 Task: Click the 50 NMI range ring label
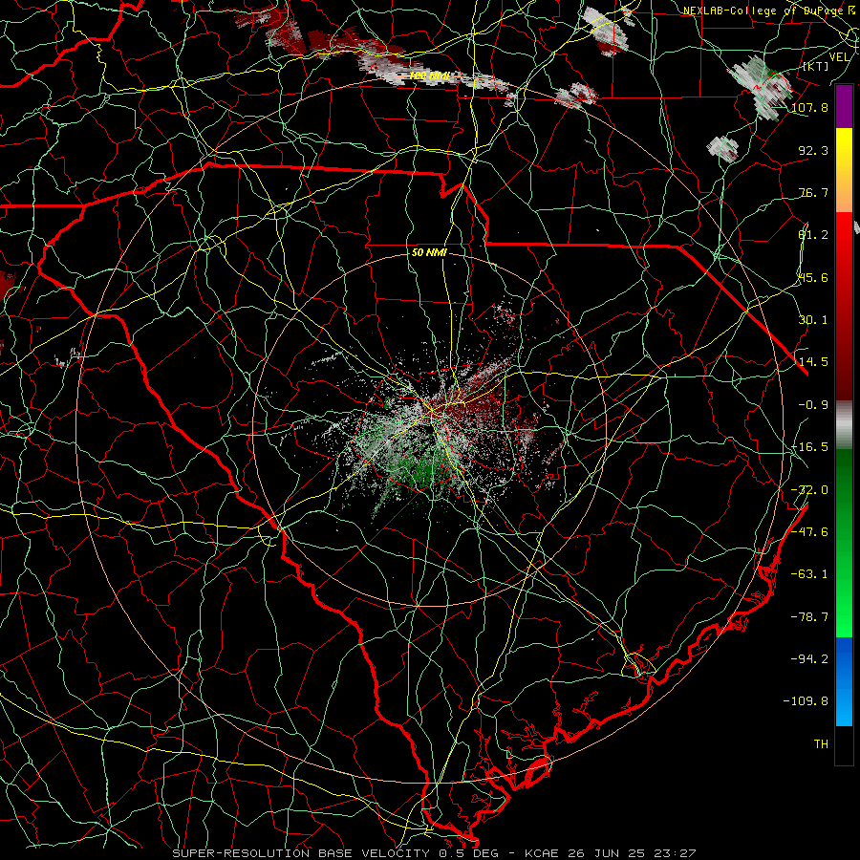click(429, 253)
